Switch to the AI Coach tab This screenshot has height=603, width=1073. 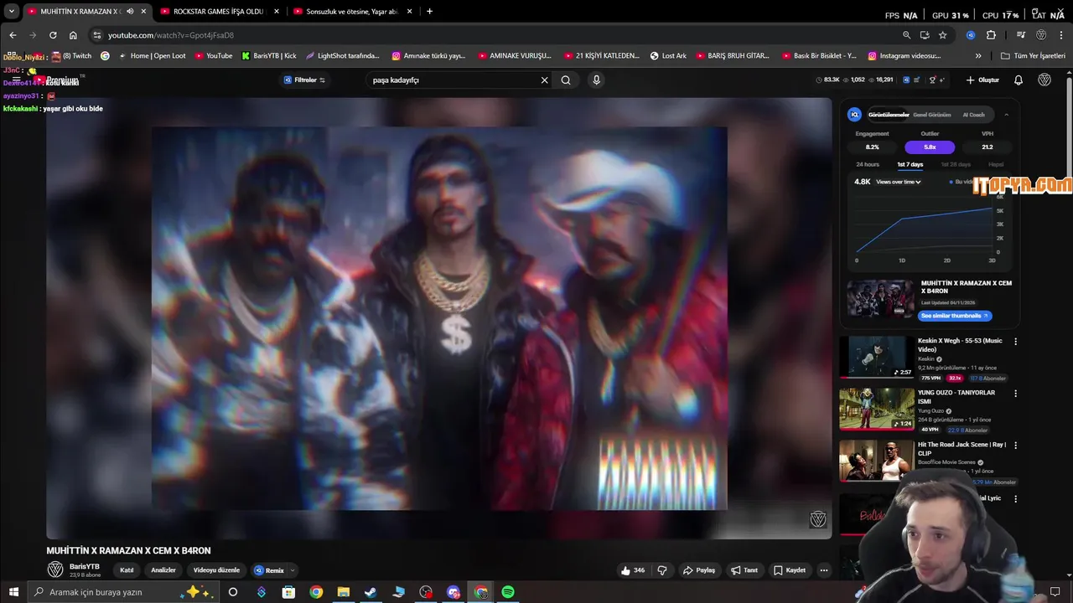(x=974, y=115)
